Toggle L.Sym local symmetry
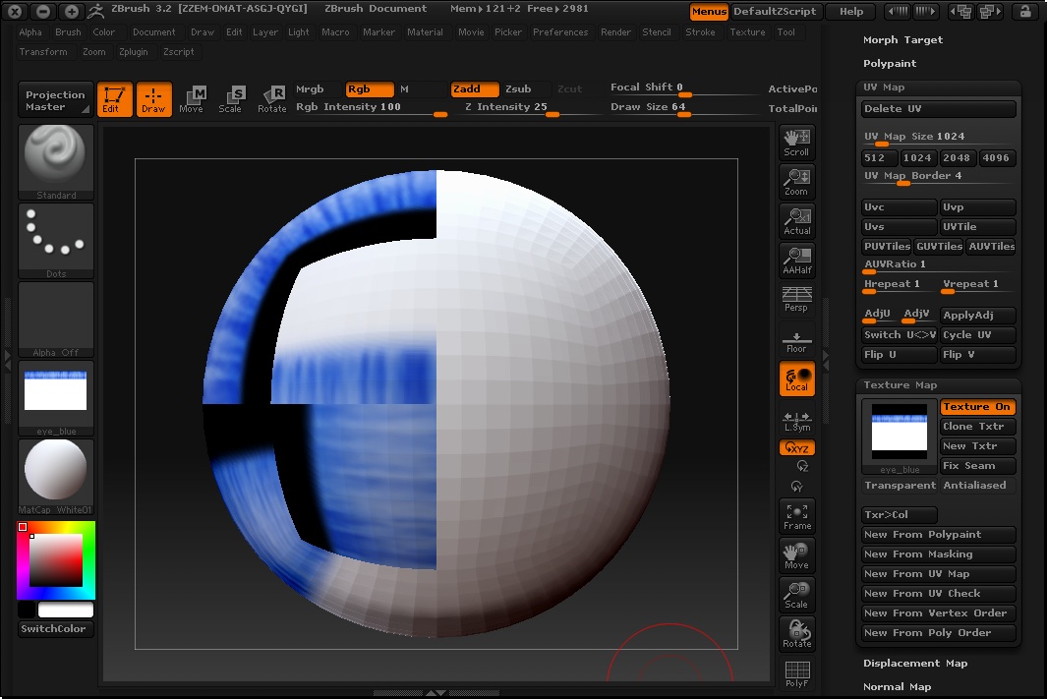 coord(796,420)
